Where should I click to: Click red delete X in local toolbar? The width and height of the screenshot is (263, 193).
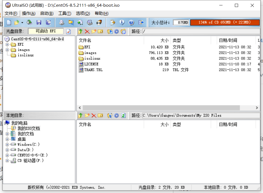tap(94, 116)
